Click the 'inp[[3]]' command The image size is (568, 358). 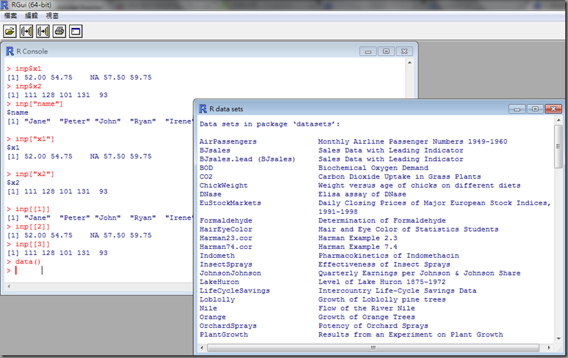pos(32,244)
